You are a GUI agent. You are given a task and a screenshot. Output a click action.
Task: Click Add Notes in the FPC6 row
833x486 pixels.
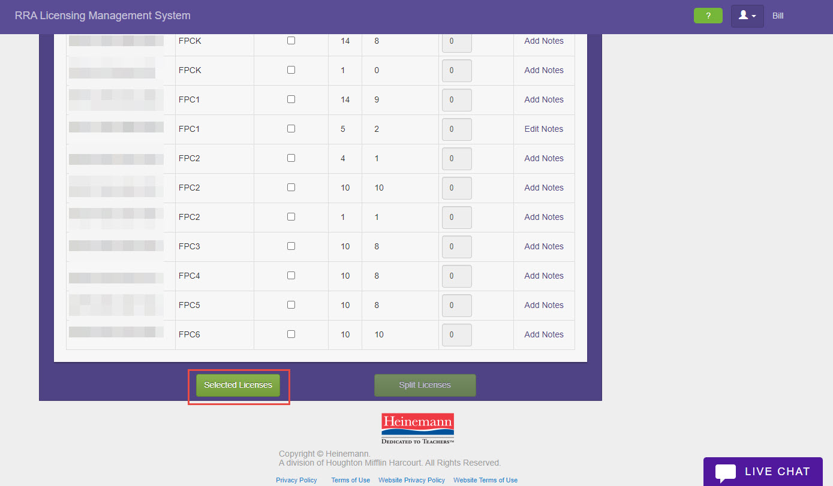click(543, 334)
